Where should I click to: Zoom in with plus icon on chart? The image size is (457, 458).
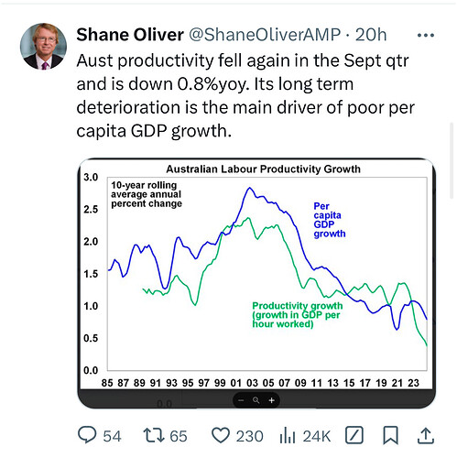272,400
